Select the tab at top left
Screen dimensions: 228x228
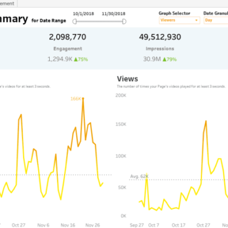coord(9,3)
